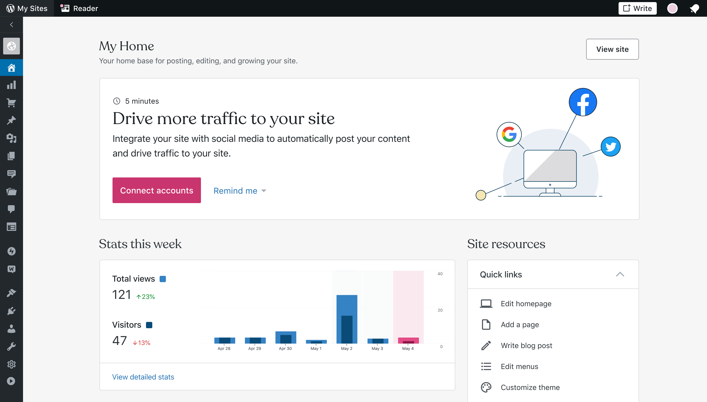Collapse the sidebar with the back chevron
The image size is (707, 402).
point(11,25)
